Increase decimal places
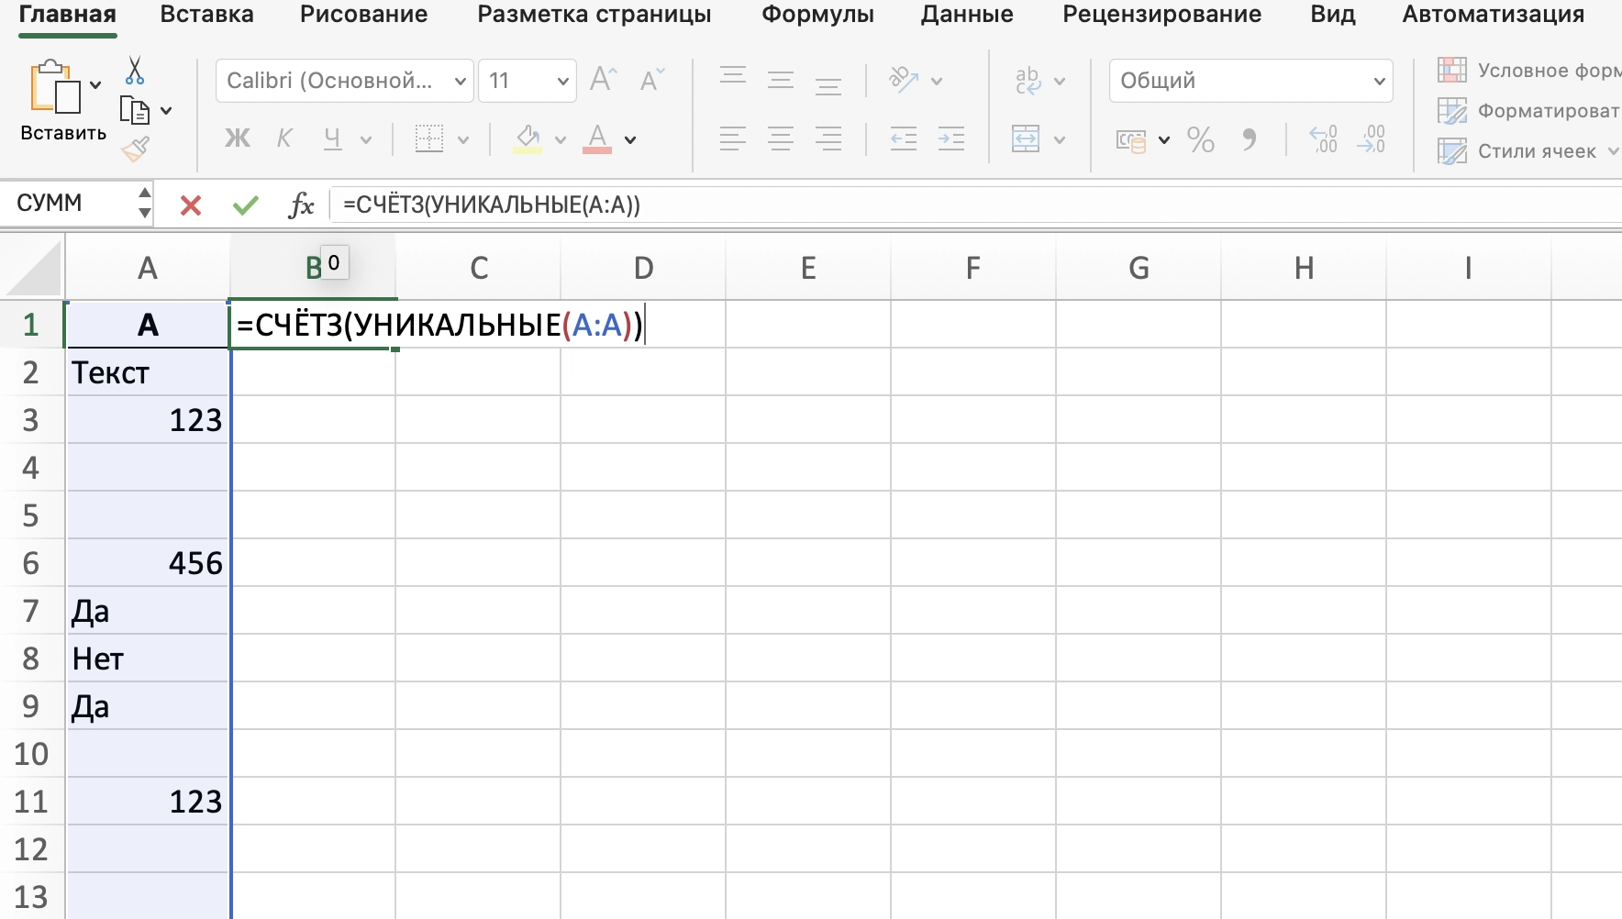 click(x=1324, y=139)
